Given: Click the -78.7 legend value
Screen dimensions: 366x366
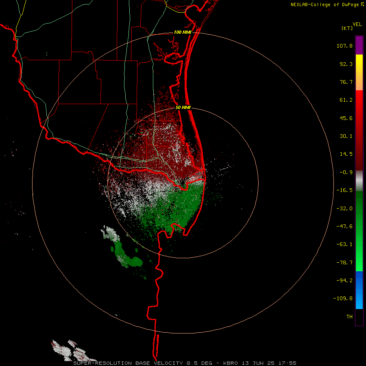Looking at the screenshot, I should [344, 263].
